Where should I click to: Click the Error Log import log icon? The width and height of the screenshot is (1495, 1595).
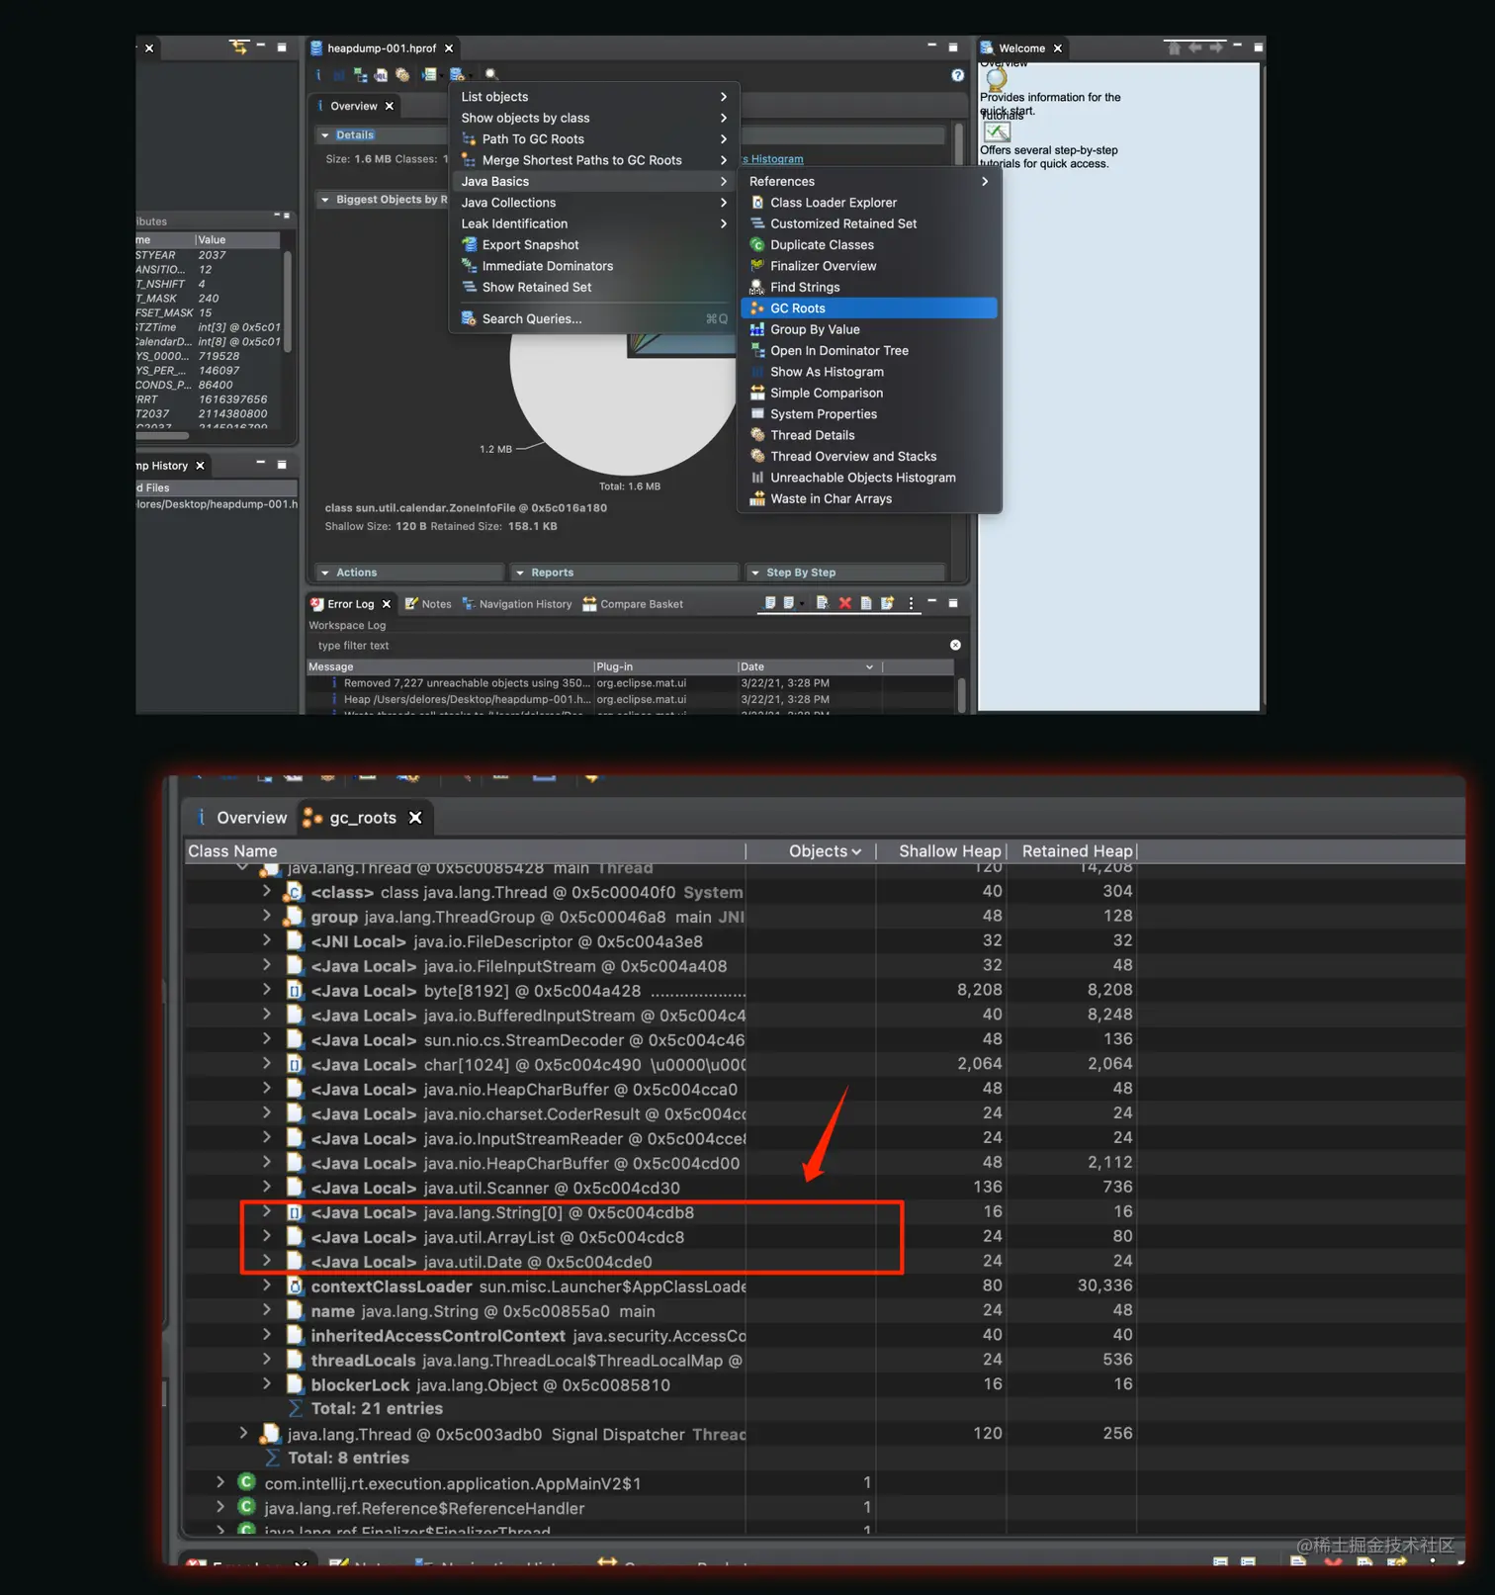[789, 603]
